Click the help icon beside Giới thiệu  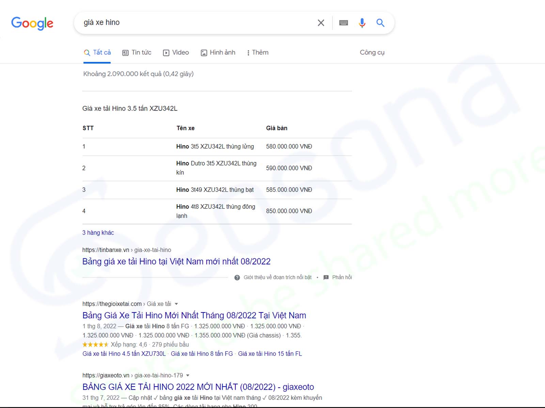237,277
